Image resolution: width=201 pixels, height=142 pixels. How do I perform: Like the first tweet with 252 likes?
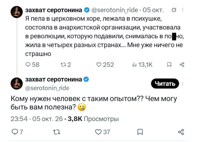[x=105, y=65]
